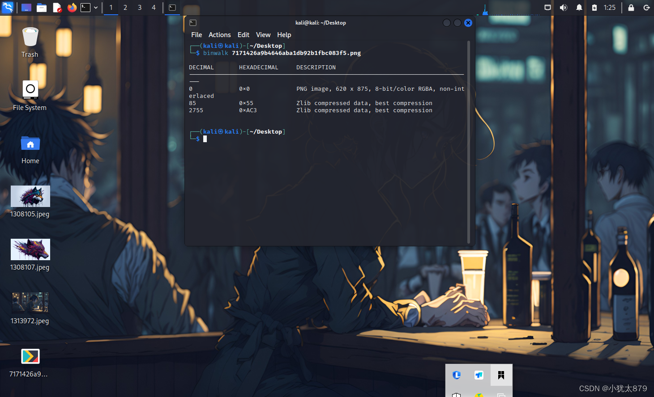Click the battery power manager icon
This screenshot has width=654, height=397.
pyautogui.click(x=594, y=8)
